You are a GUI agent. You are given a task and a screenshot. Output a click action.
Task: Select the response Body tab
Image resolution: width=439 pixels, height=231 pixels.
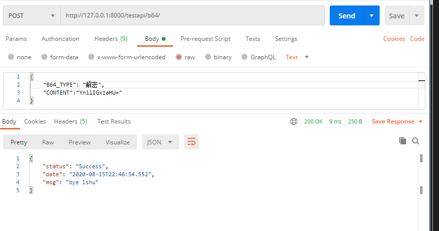[9, 121]
